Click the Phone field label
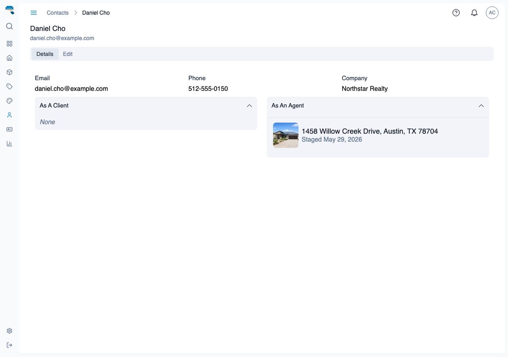This screenshot has height=357, width=508. [197, 78]
